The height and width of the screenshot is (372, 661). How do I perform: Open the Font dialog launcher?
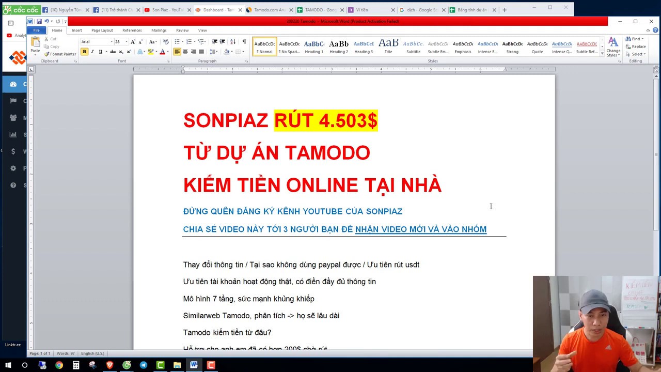pos(168,61)
